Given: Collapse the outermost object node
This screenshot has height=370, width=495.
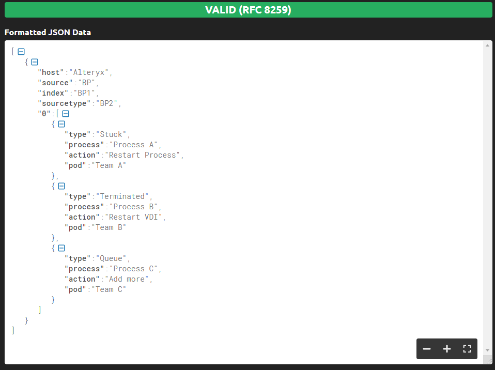Looking at the screenshot, I should pos(34,61).
